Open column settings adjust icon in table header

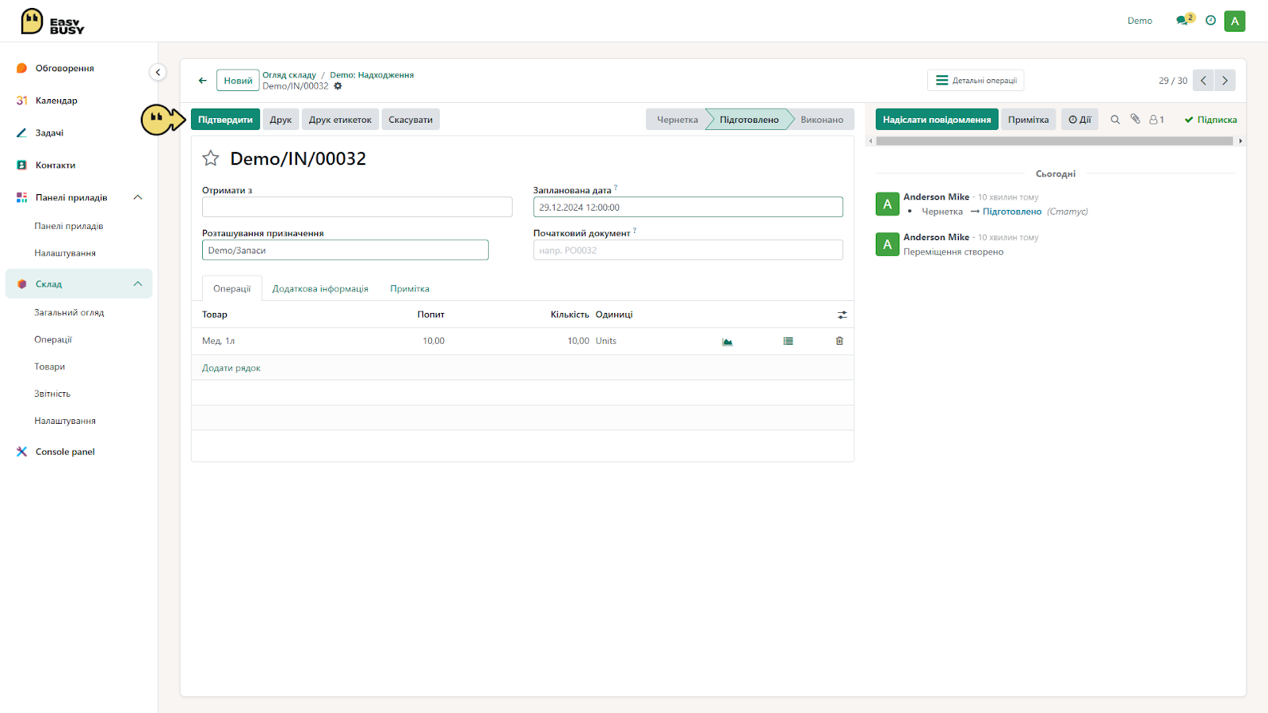click(x=842, y=315)
